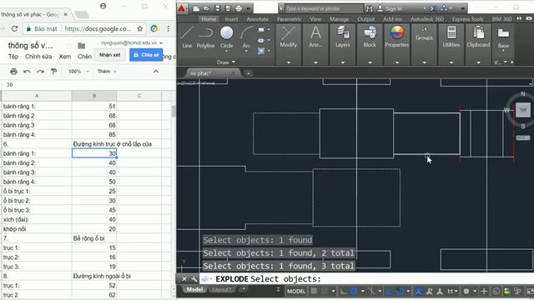Screen dimensions: 534x300
Task: Open the Manage ribbon tab
Action: (339, 19)
